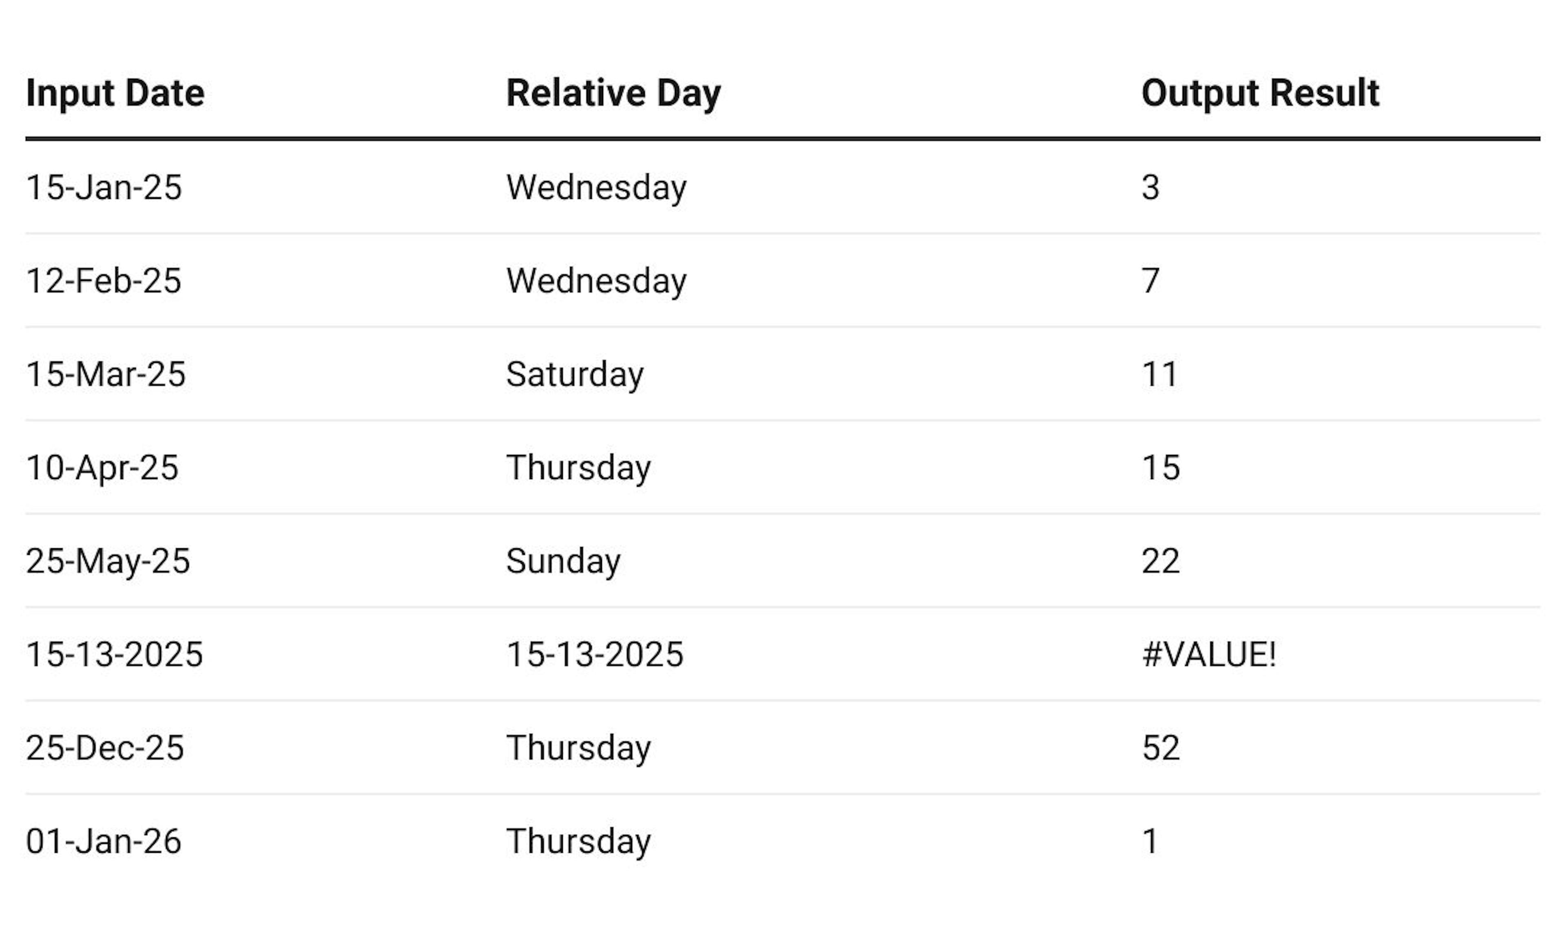
Task: Click the Thursday cell in the 10-Apr-25 row
Action: [x=579, y=467]
